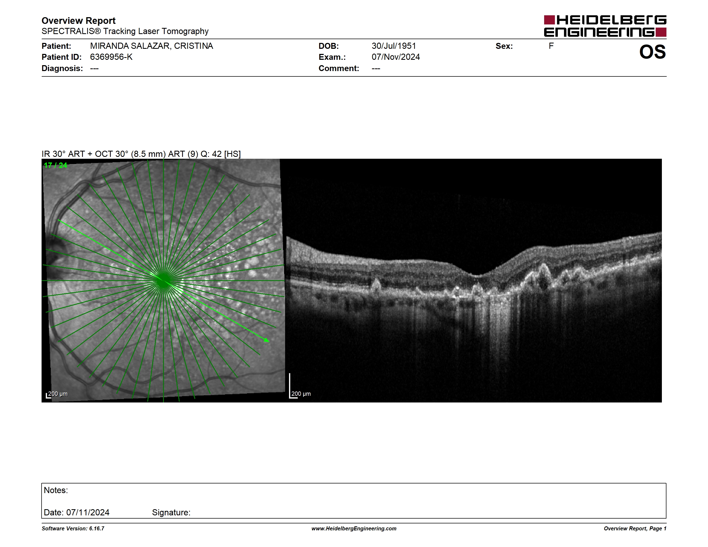Click the 'Exam.:' label

(332, 57)
